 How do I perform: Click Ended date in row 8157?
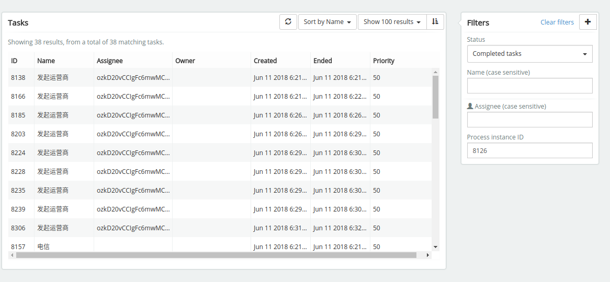click(340, 246)
